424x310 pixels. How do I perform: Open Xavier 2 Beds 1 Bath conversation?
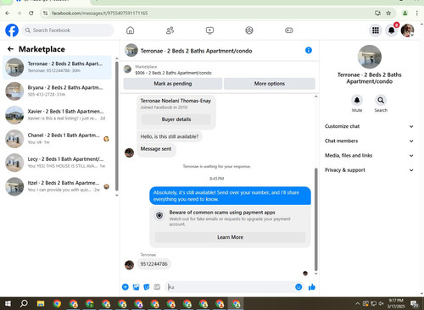click(x=57, y=115)
